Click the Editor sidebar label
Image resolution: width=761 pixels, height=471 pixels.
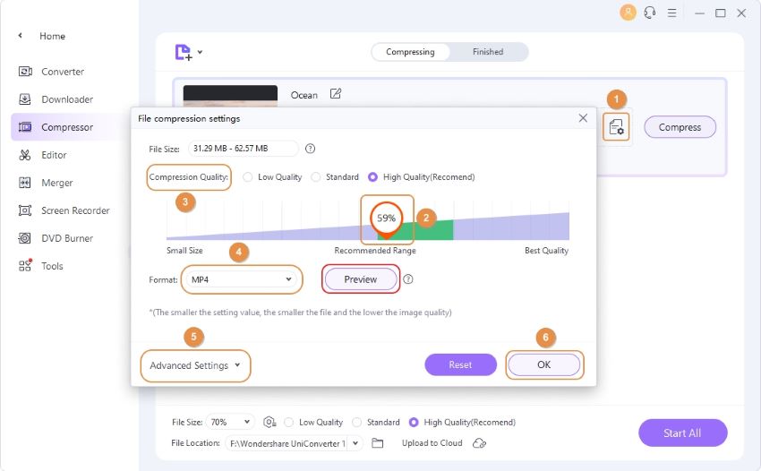point(54,155)
